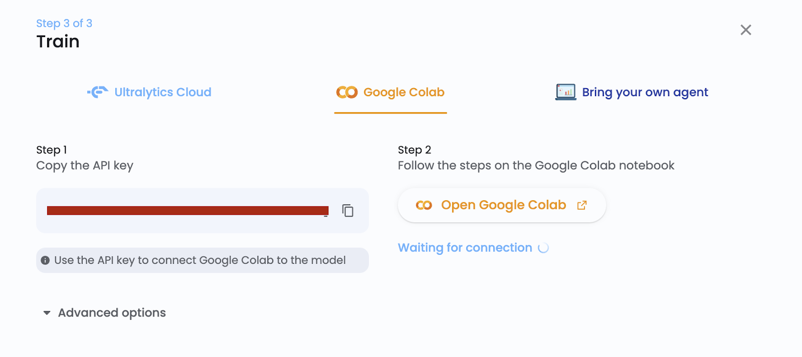Click the redacted API key field
The height and width of the screenshot is (357, 802).
tap(187, 211)
